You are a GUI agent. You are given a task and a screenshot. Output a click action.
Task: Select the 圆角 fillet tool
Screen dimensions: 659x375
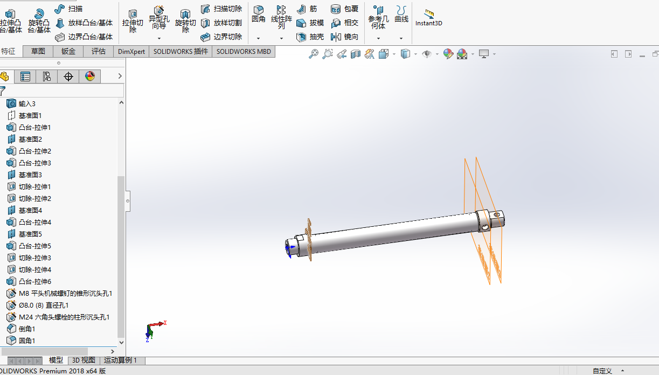(259, 15)
